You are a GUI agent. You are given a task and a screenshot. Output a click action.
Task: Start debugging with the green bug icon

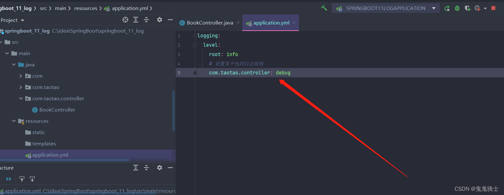point(457,8)
